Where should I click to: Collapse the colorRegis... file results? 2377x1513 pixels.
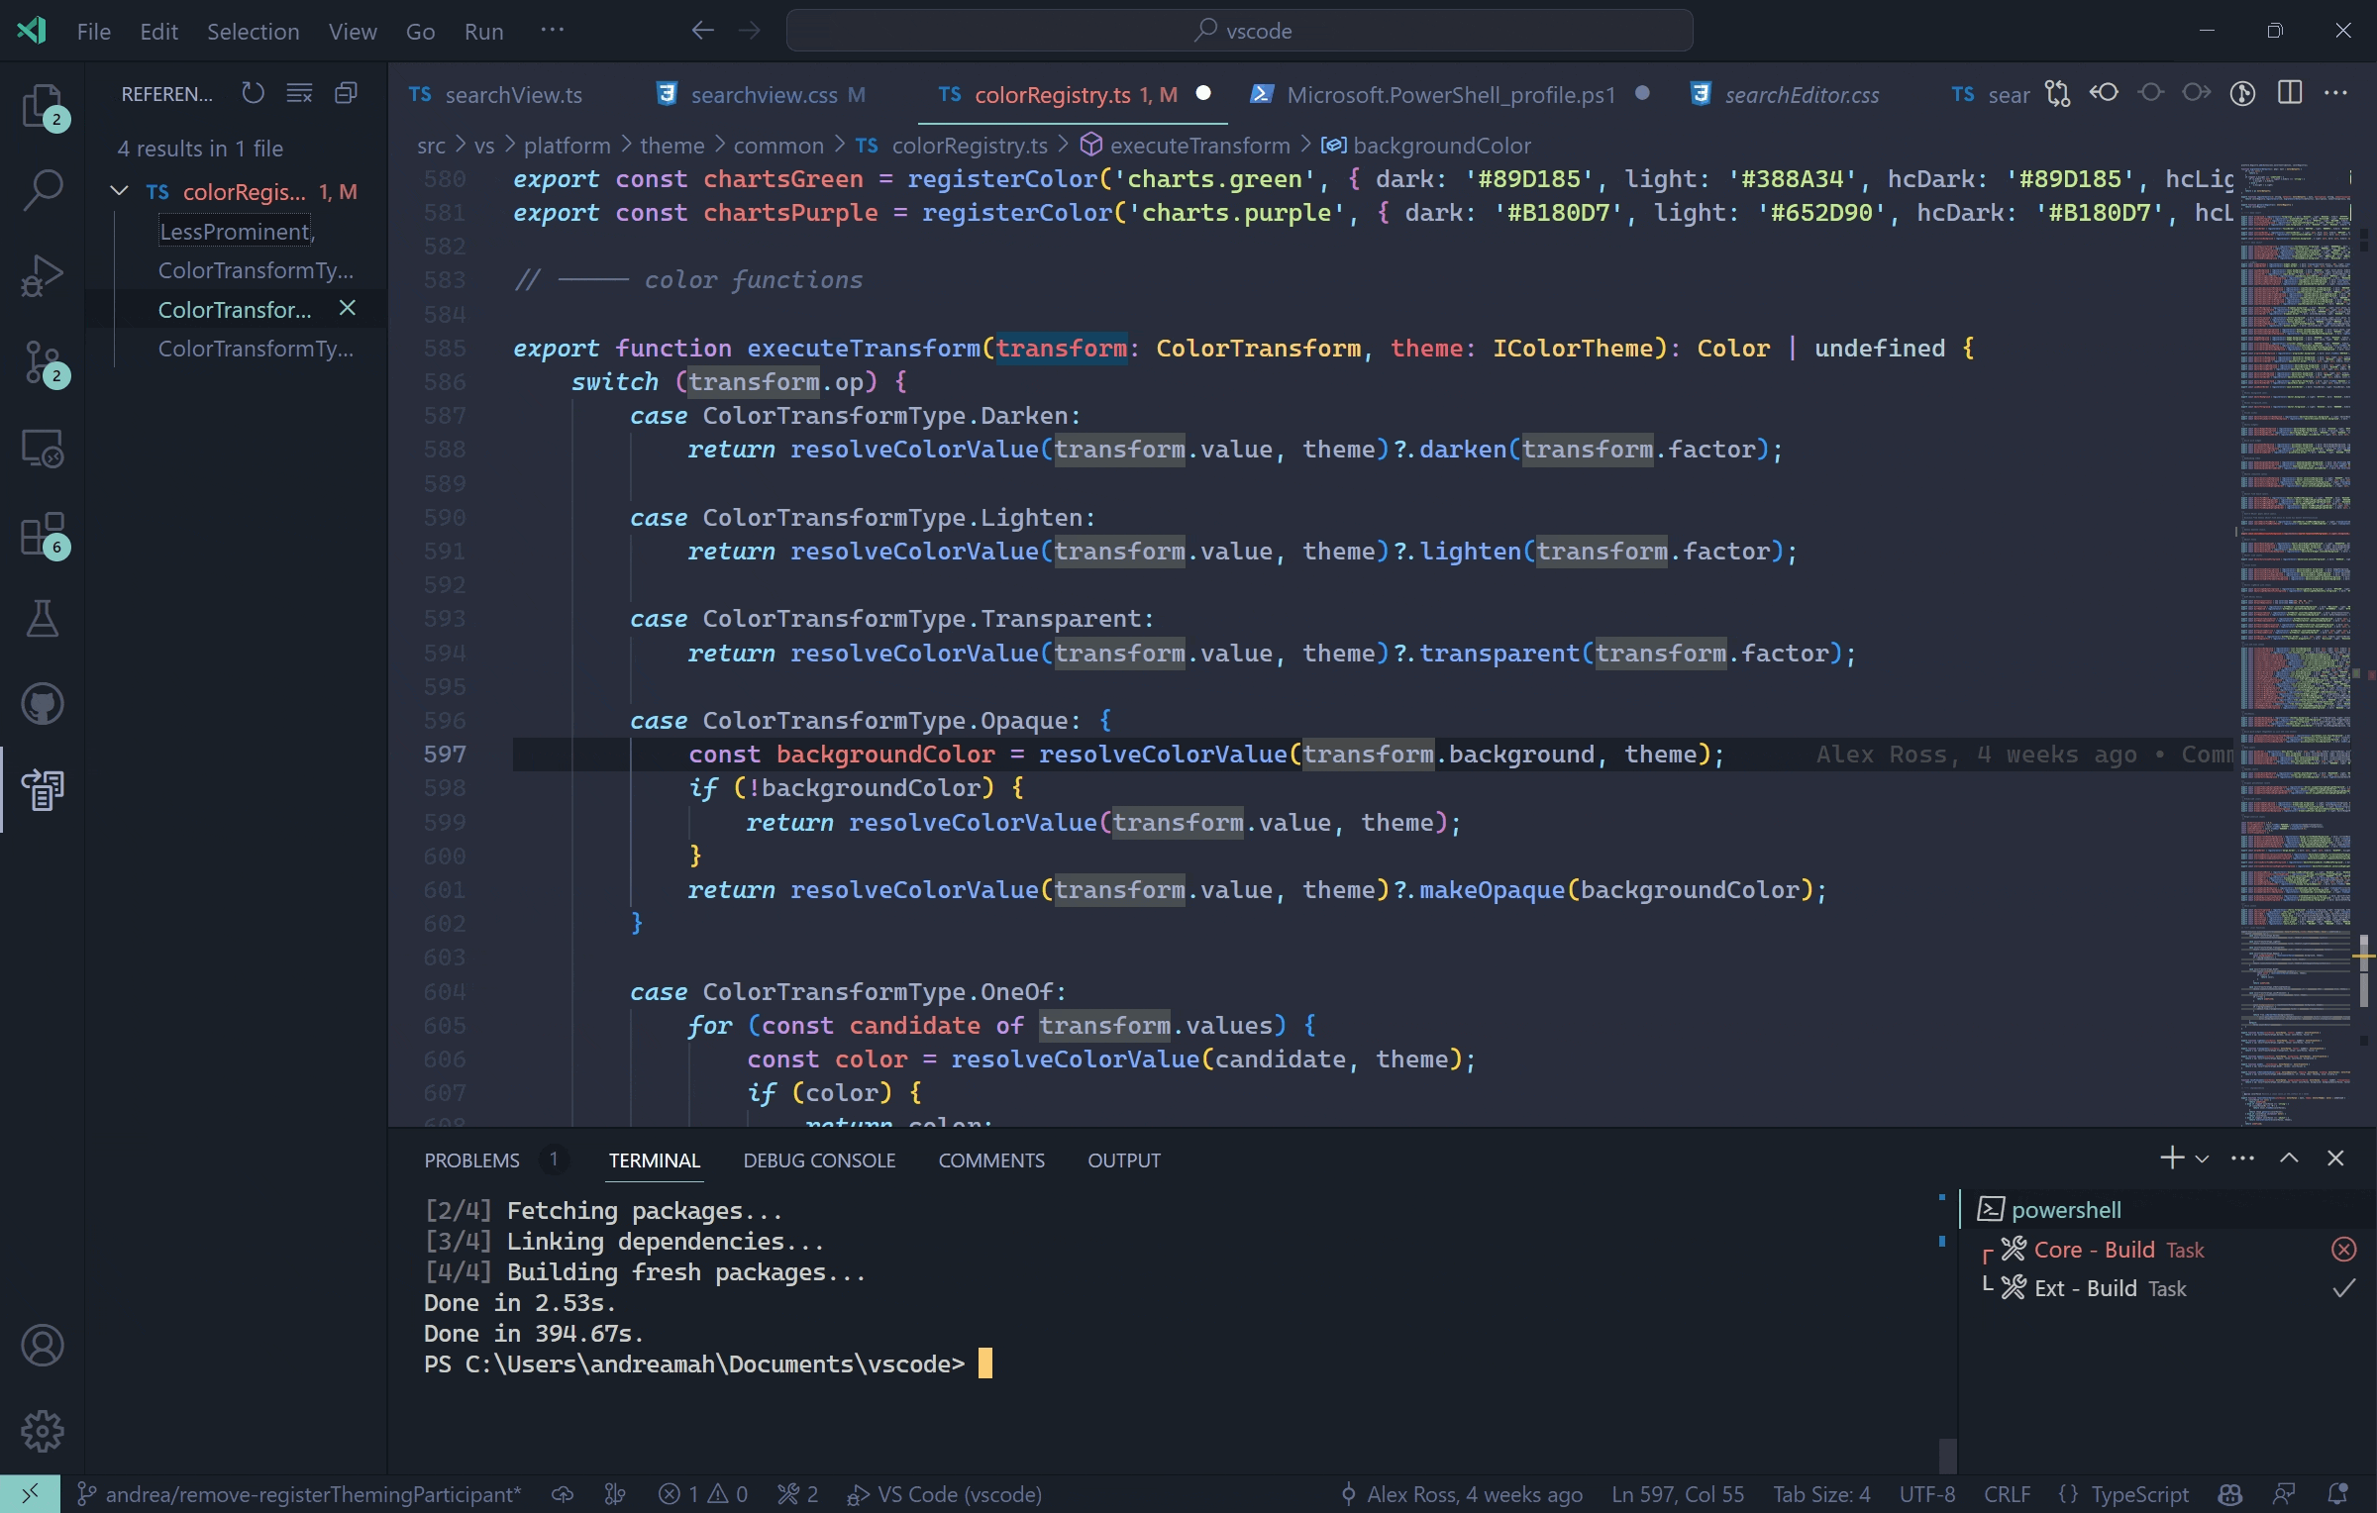click(119, 190)
